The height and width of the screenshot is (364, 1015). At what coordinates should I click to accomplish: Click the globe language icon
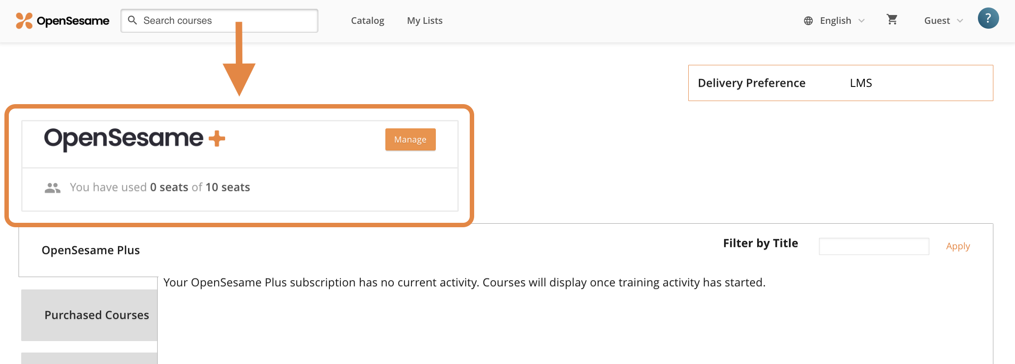tap(808, 20)
